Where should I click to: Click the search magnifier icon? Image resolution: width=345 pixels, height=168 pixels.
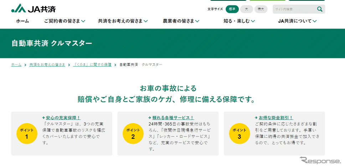pos(320,9)
